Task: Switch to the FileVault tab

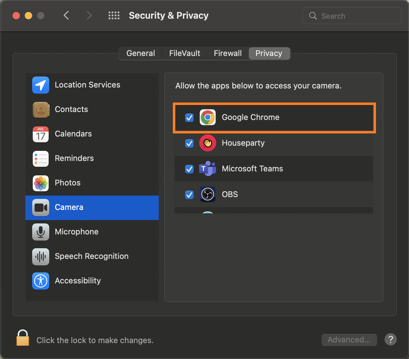Action: pyautogui.click(x=185, y=54)
